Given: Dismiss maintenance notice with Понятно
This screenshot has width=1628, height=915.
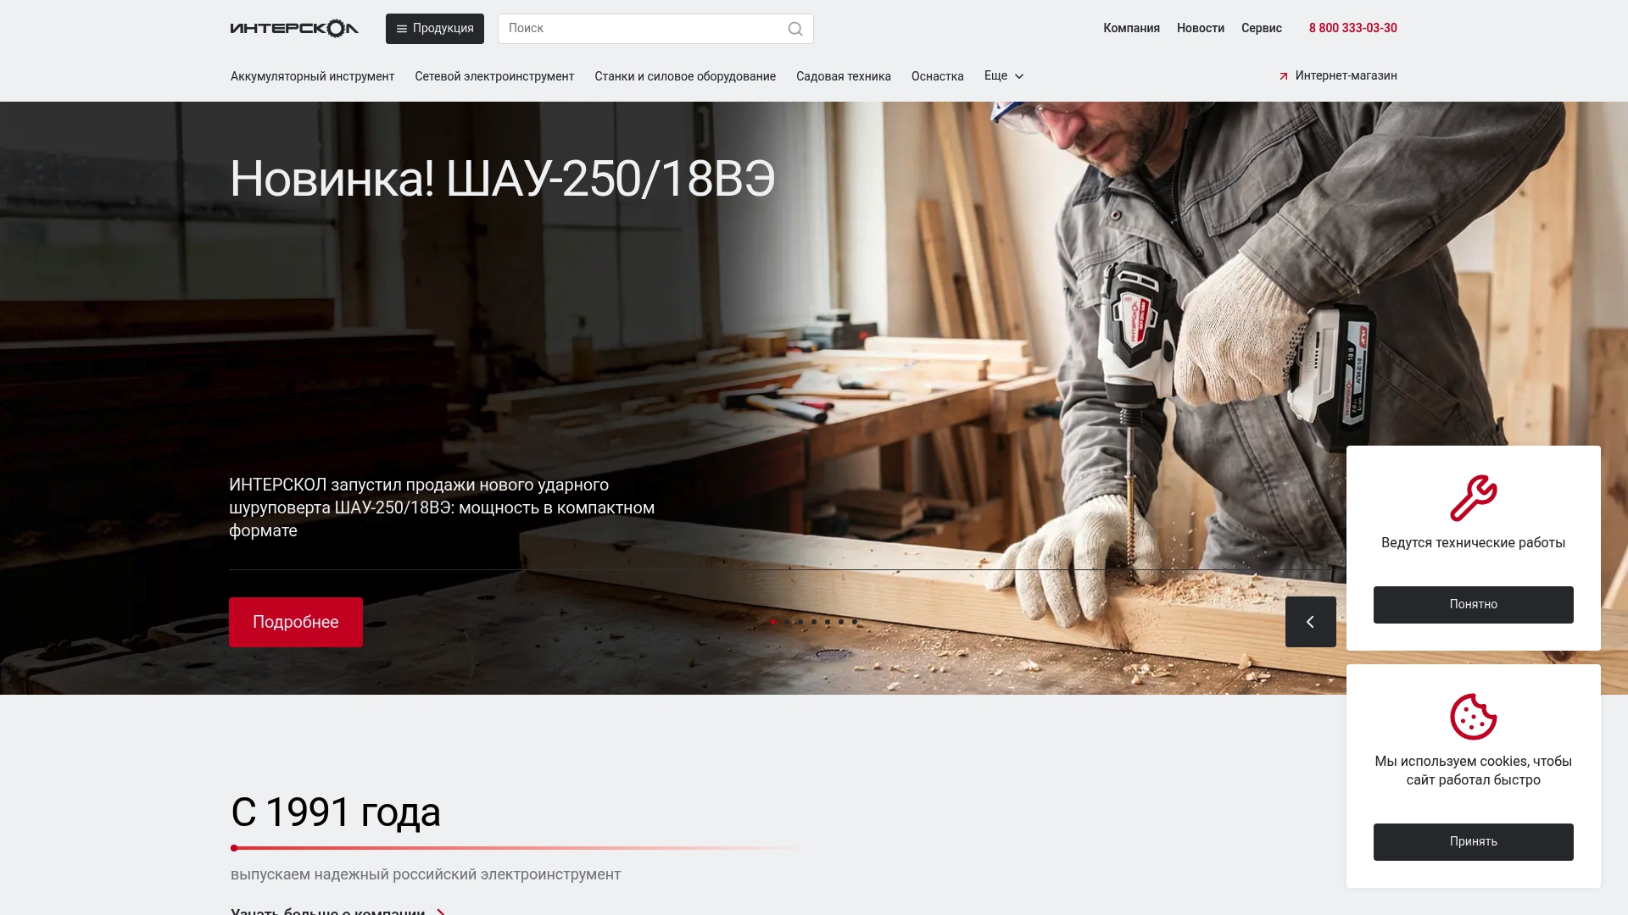Looking at the screenshot, I should point(1474,605).
